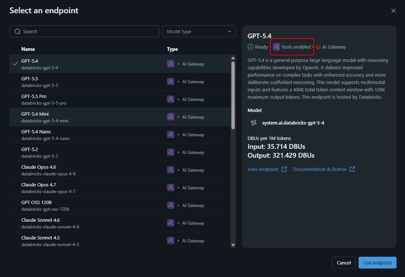
Task: Click the GPT-5.4 title in details panel
Action: tap(259, 36)
